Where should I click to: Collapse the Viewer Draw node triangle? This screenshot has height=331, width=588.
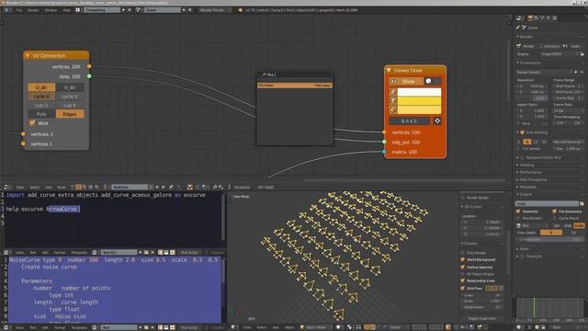389,70
